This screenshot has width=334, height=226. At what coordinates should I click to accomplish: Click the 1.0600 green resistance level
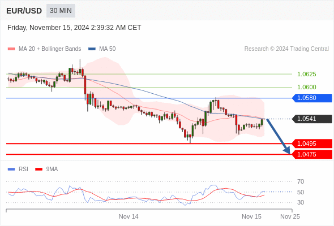(306, 87)
